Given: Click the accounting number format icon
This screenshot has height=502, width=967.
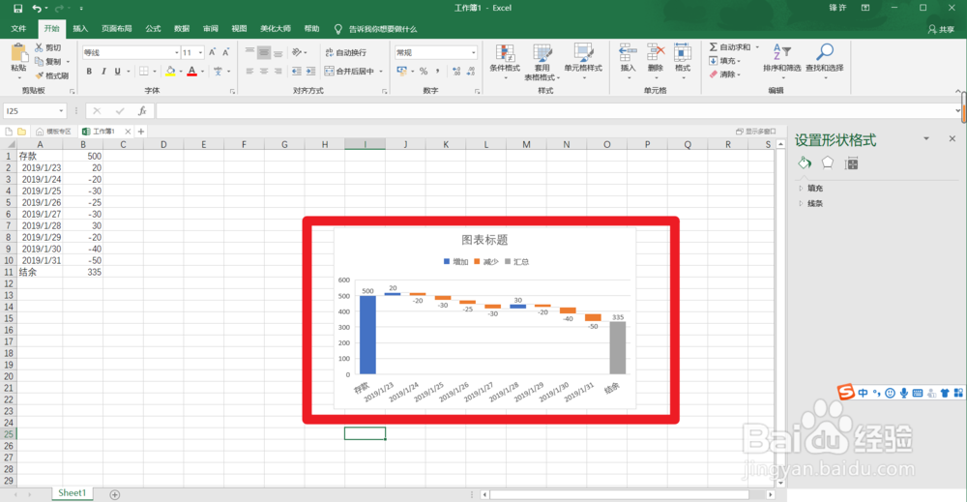Looking at the screenshot, I should 402,72.
